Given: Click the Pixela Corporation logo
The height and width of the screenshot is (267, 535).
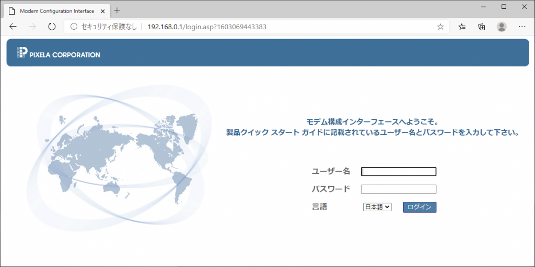Looking at the screenshot, I should click(x=58, y=53).
